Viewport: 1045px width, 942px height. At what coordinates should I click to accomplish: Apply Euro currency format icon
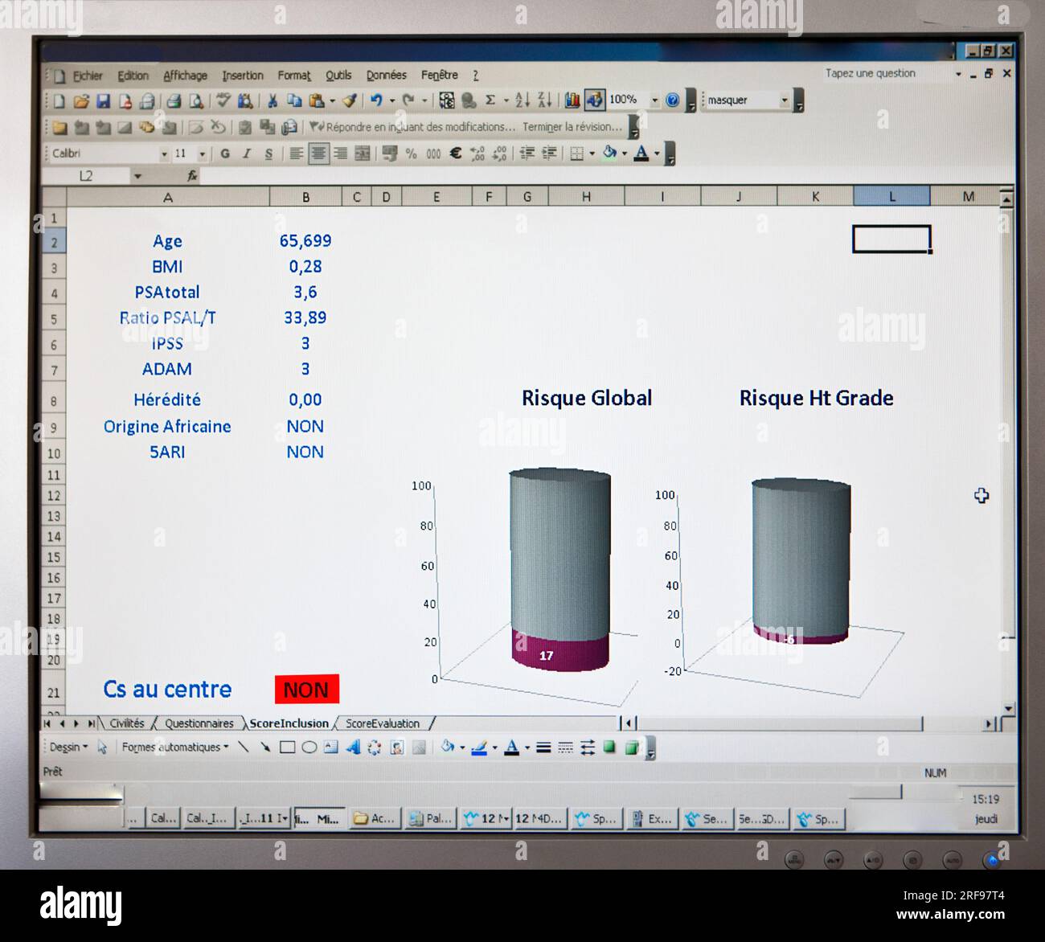(455, 154)
